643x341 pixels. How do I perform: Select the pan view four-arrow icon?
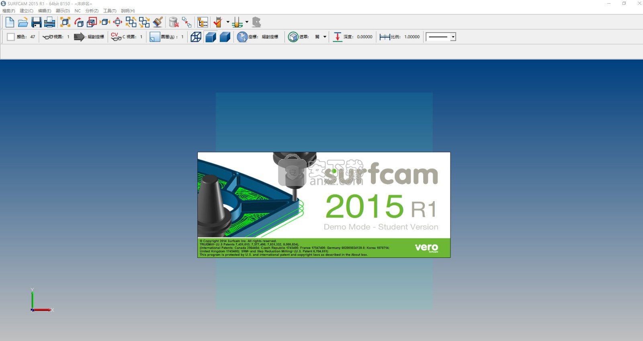click(118, 22)
